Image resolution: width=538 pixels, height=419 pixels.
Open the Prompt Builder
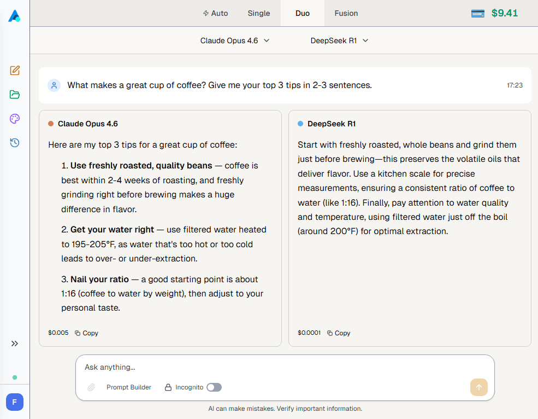pos(129,387)
